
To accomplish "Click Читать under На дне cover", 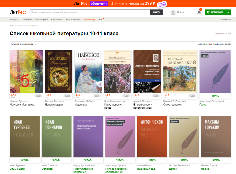I will pyautogui.click(x=216, y=160).
